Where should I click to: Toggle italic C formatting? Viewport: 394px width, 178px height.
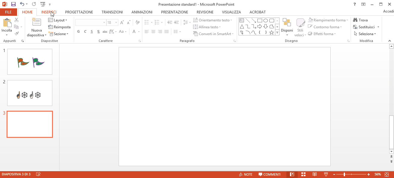coord(85,32)
